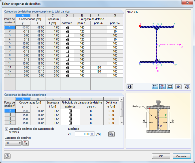
Task: Toggle the cross-section stress points icon
Action: (162, 87)
